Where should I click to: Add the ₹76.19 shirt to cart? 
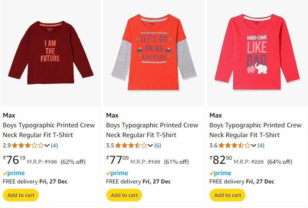[21, 195]
